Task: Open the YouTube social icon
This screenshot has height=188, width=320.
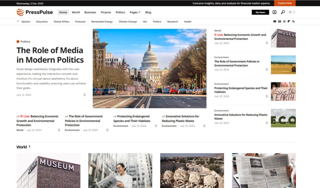Action: 275,22
